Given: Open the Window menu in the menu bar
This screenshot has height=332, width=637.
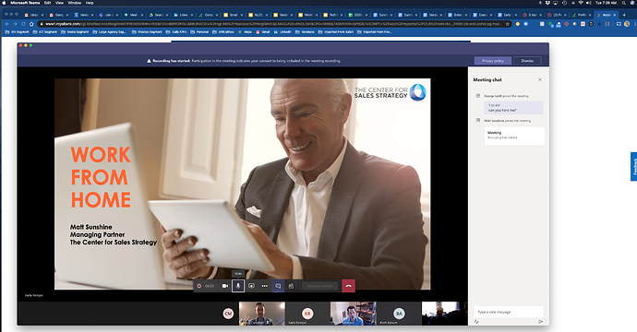Looking at the screenshot, I should 75,3.
